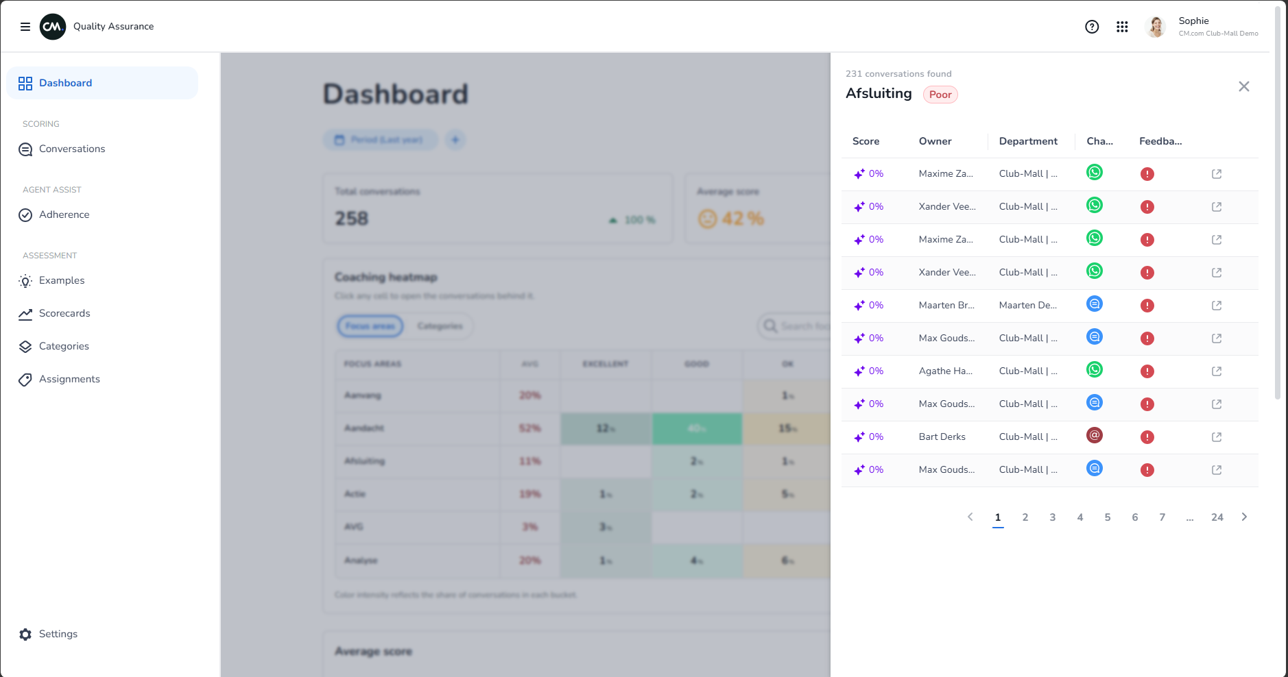Select Dashboard in the sidebar
This screenshot has width=1288, height=677.
(x=102, y=83)
